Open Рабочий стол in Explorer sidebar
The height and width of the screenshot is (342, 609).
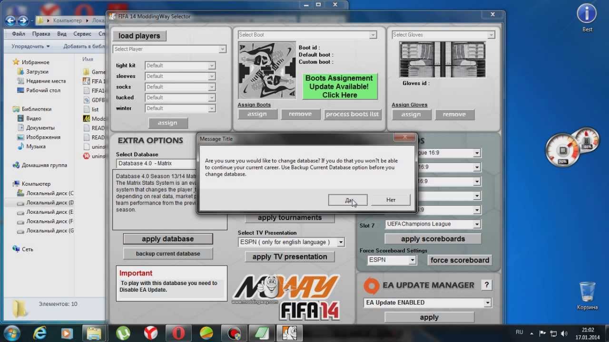tap(43, 90)
